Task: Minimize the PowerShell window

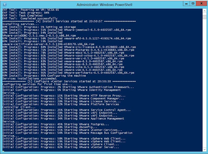Action: tap(186, 4)
